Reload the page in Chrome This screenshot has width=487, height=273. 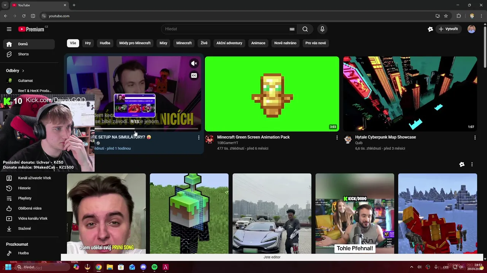(24, 16)
